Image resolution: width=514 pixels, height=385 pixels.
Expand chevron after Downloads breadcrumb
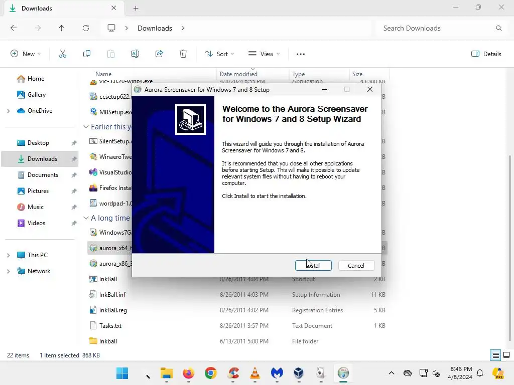[183, 28]
